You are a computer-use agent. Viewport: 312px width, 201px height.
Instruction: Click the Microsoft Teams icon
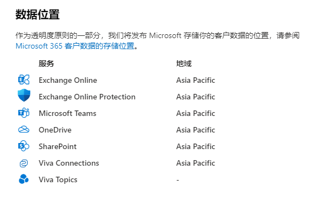[x=24, y=113]
